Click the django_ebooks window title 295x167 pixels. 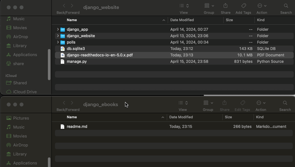101,104
